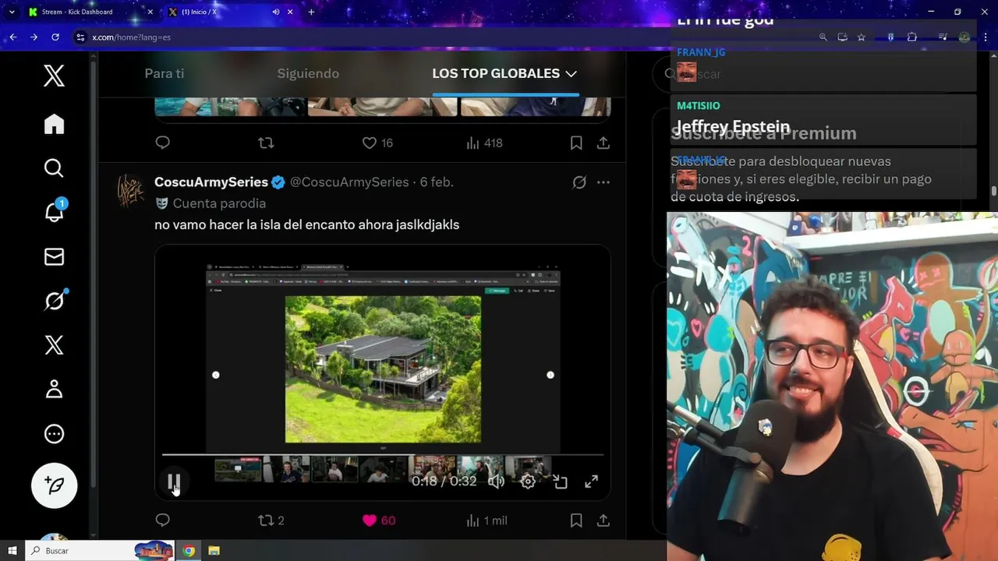Open the 6 feb. post date link
The image size is (998, 561).
tap(437, 182)
